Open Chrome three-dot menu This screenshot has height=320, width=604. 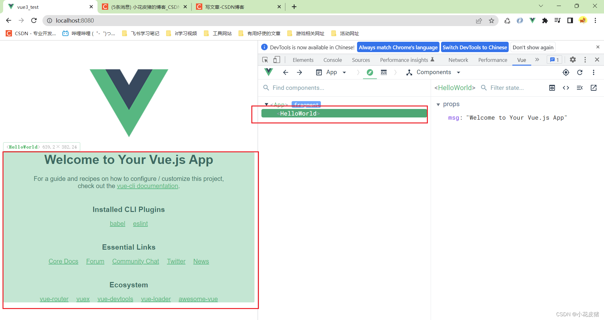595,20
